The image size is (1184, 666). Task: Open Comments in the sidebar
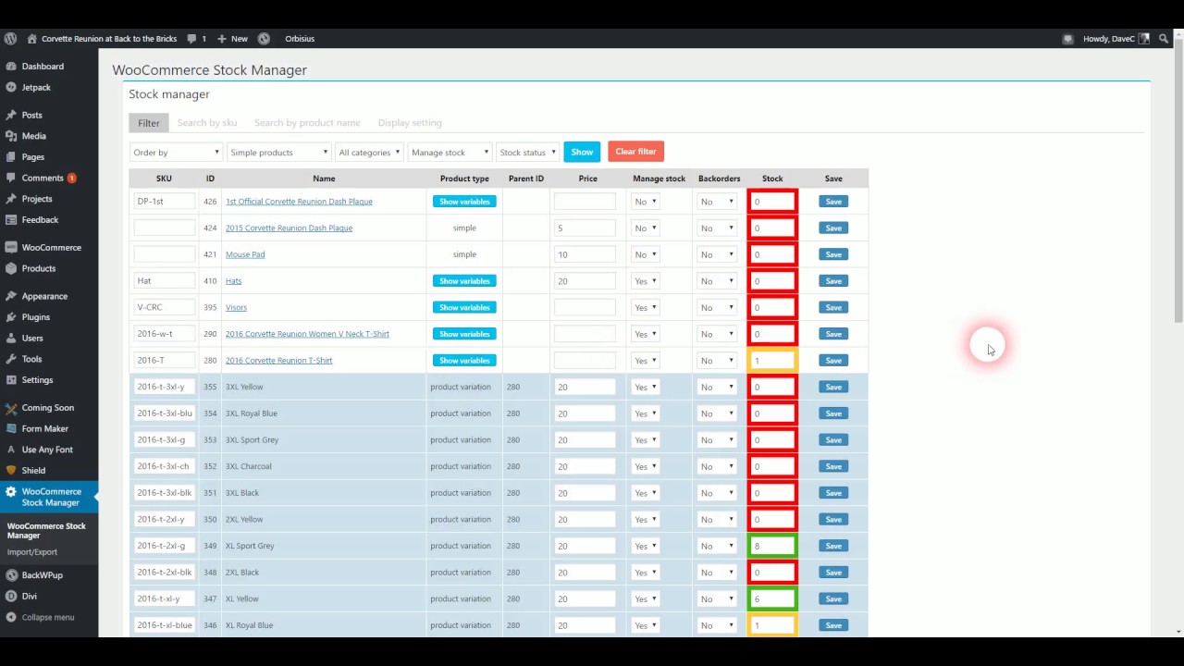click(43, 178)
